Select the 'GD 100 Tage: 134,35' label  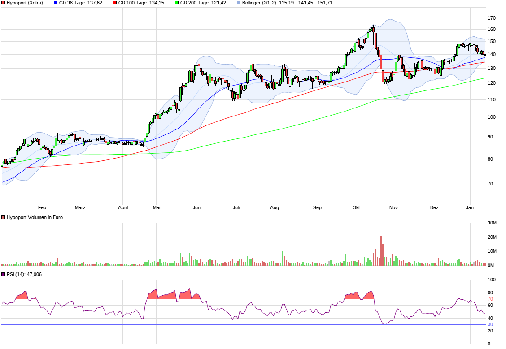coord(141,3)
